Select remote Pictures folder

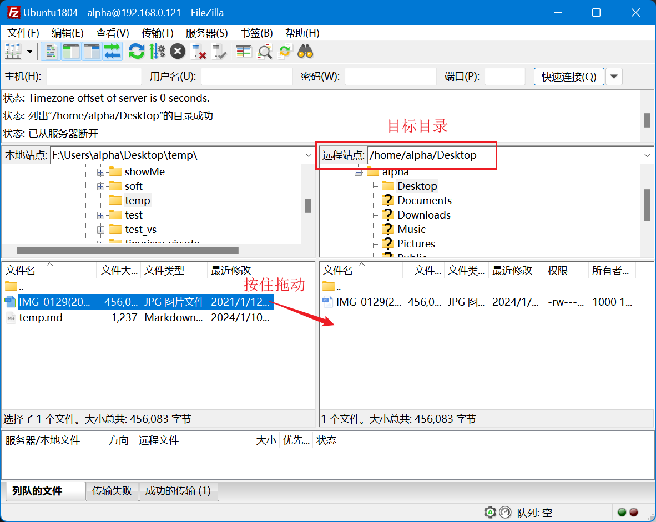[x=416, y=244]
